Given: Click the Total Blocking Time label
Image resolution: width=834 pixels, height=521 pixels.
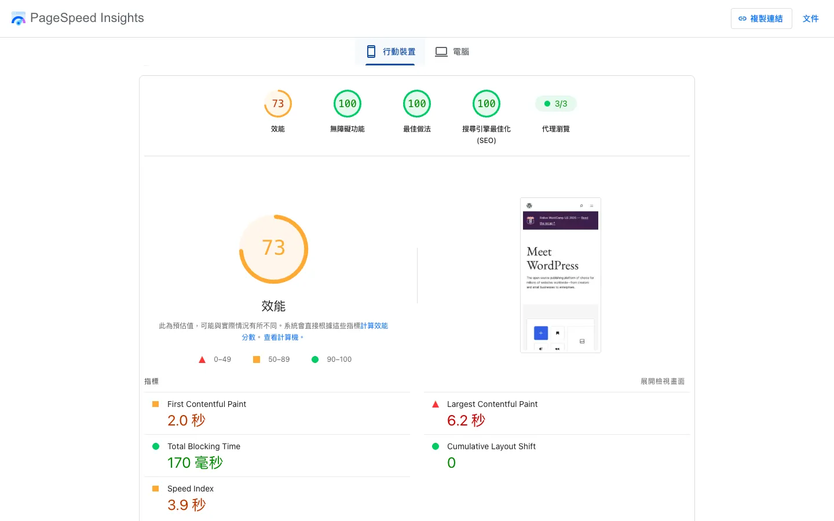Looking at the screenshot, I should pos(204,446).
